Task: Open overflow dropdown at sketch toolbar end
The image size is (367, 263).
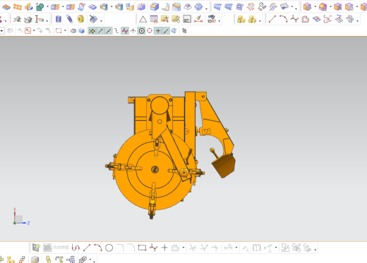Action: point(315,250)
